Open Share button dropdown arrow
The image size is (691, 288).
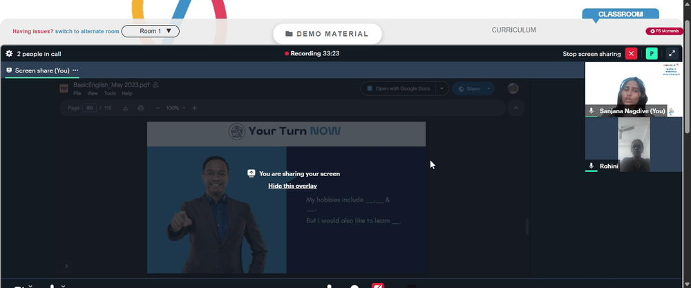tap(489, 88)
